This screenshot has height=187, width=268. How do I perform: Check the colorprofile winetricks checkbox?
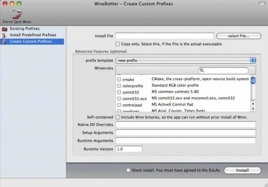click(x=119, y=86)
